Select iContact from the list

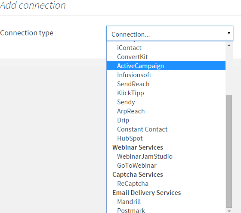(x=166, y=48)
